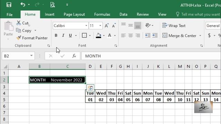Click the Borders icon in Font group
The image size is (221, 124).
pos(84,35)
